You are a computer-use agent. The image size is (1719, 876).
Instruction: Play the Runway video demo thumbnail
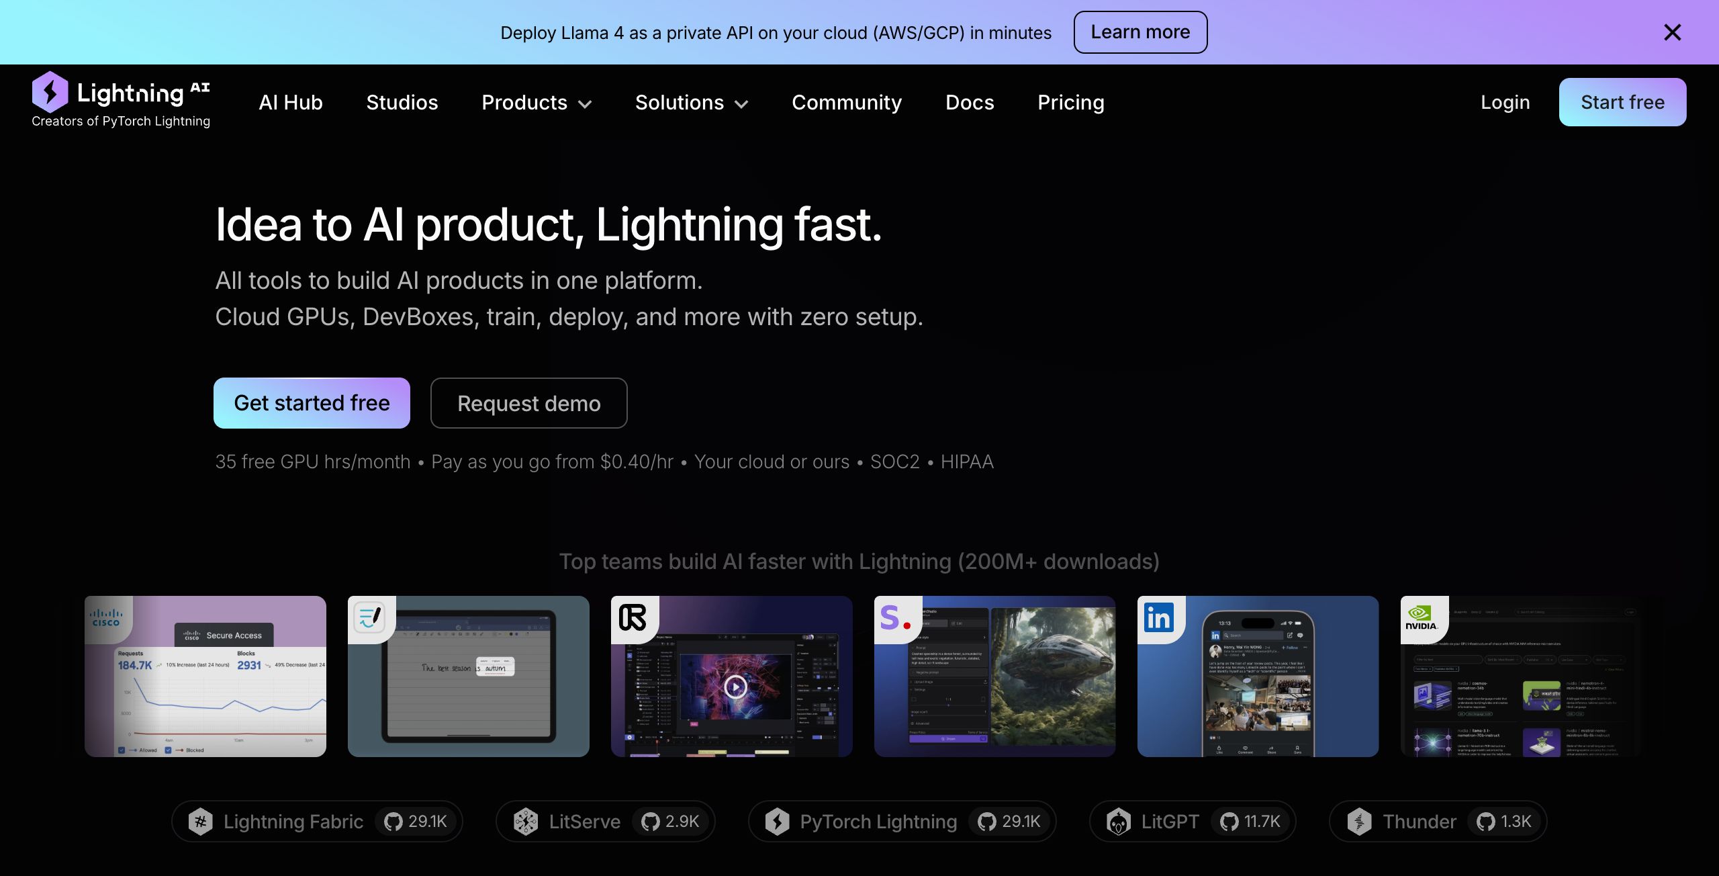[x=735, y=687]
